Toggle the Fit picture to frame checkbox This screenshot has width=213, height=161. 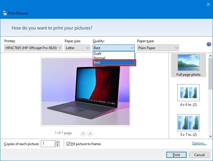tap(69, 144)
